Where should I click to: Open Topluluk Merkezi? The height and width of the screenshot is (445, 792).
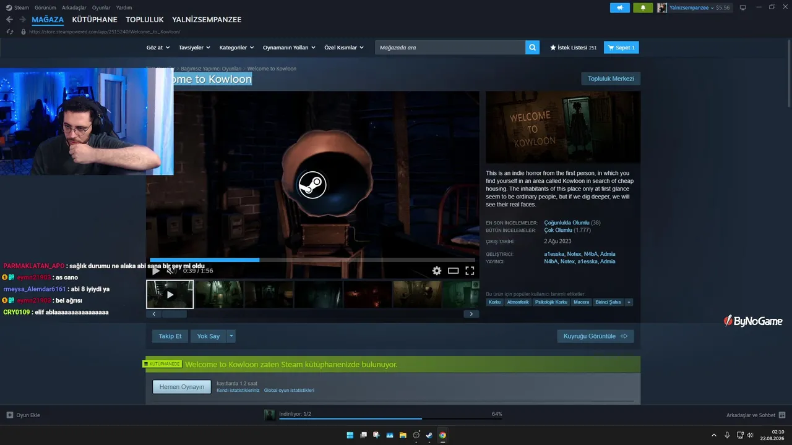pyautogui.click(x=611, y=78)
